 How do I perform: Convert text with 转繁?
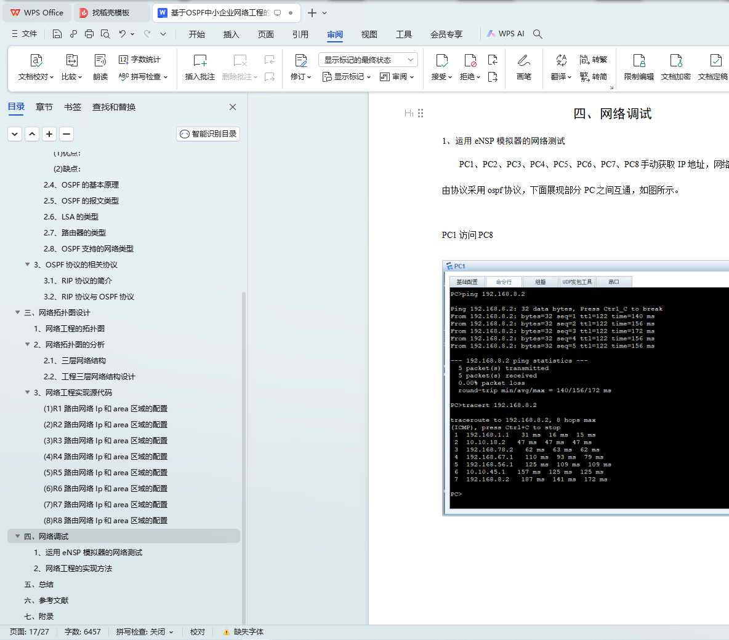(594, 60)
